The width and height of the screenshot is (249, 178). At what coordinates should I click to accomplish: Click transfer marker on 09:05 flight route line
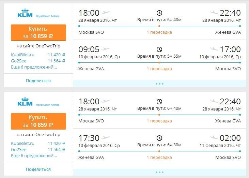[159, 63]
